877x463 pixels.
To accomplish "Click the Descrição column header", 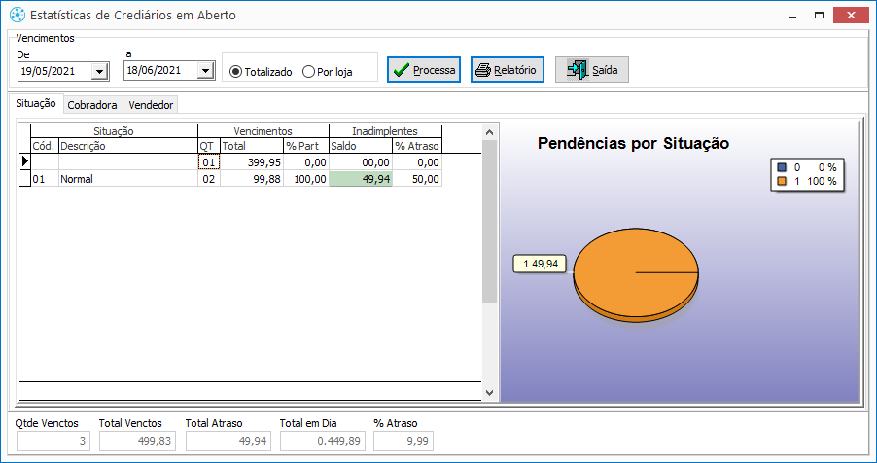I will pos(128,146).
